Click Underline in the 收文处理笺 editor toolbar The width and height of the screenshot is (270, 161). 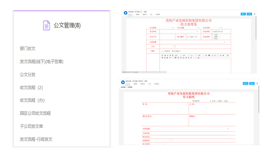(x=170, y=55)
